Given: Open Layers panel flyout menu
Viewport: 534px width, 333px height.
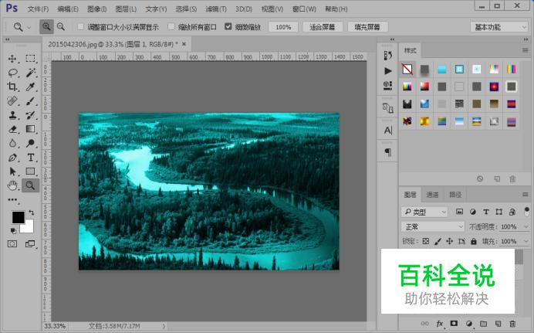Looking at the screenshot, I should pos(525,194).
